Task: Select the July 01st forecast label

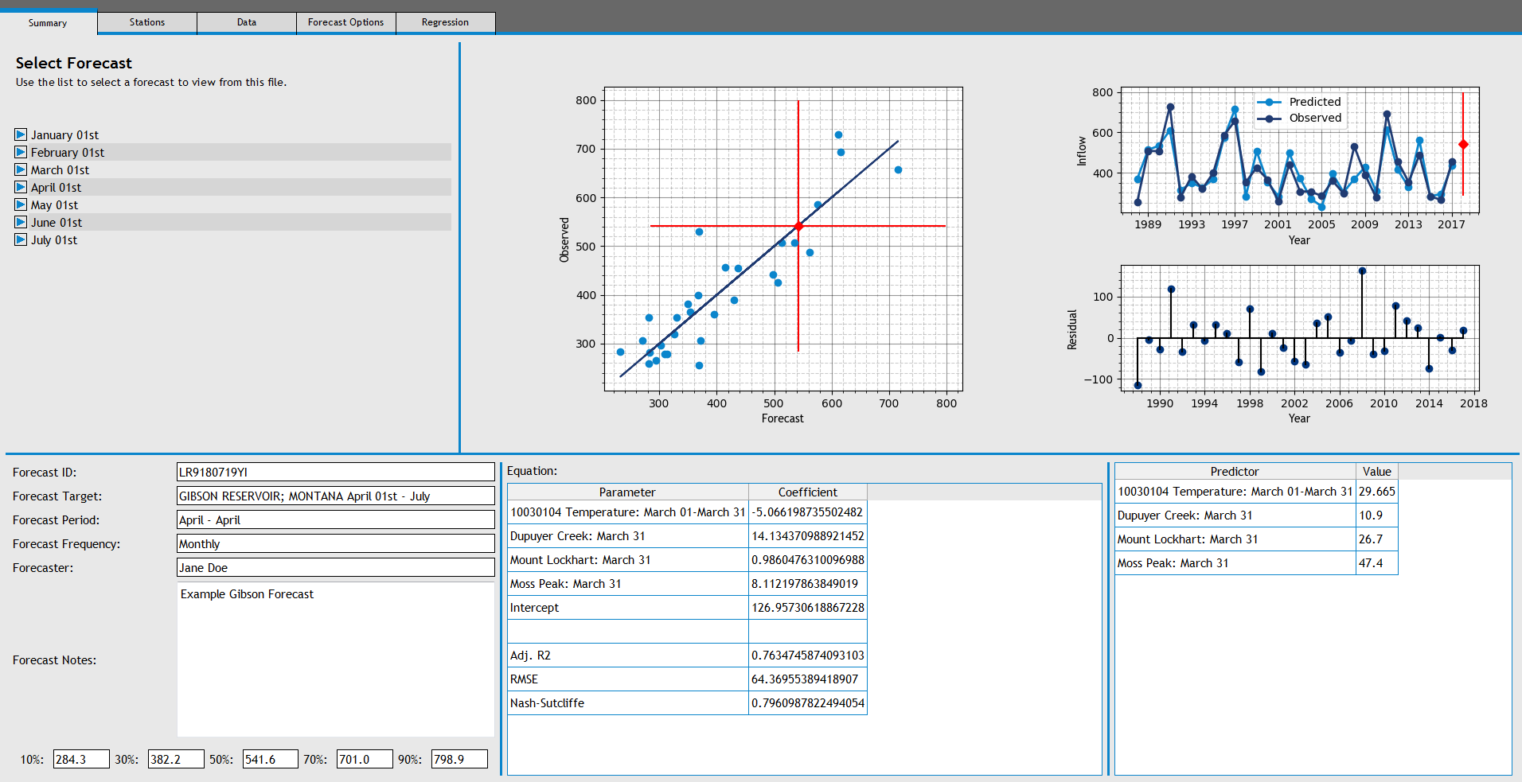Action: (54, 240)
